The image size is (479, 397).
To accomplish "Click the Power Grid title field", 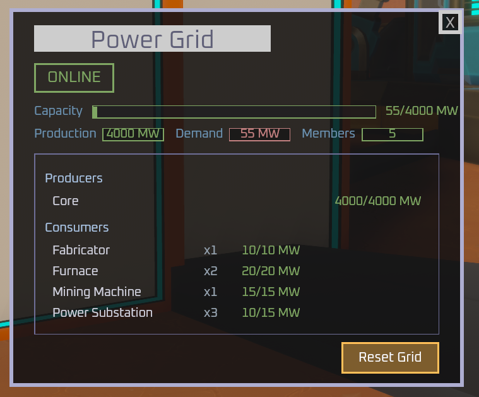I will pos(152,39).
